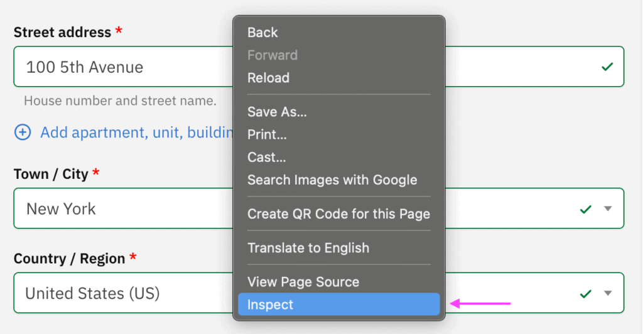Screen dimensions: 643x334
Task: Open View Page Source from context menu
Action: click(303, 282)
